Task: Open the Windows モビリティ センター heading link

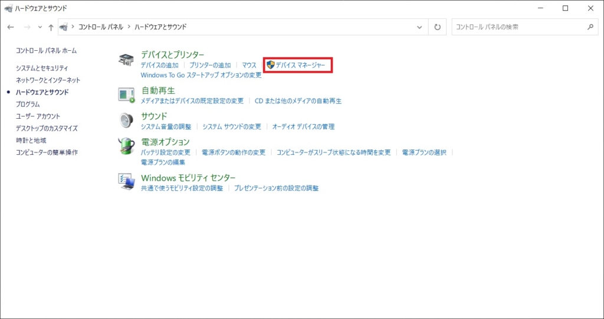Action: [188, 178]
